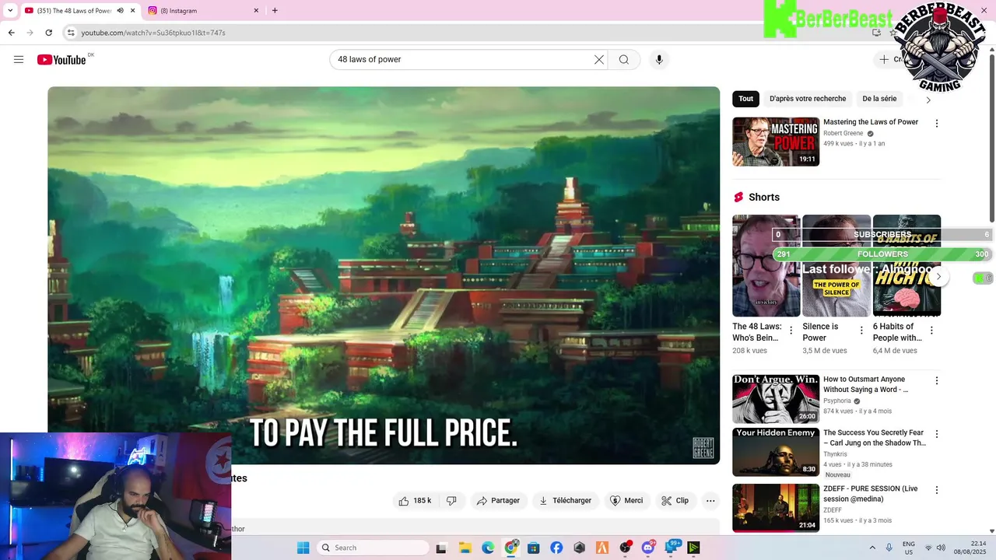Close the Instagram browser tab
The image size is (996, 560).
tap(256, 11)
